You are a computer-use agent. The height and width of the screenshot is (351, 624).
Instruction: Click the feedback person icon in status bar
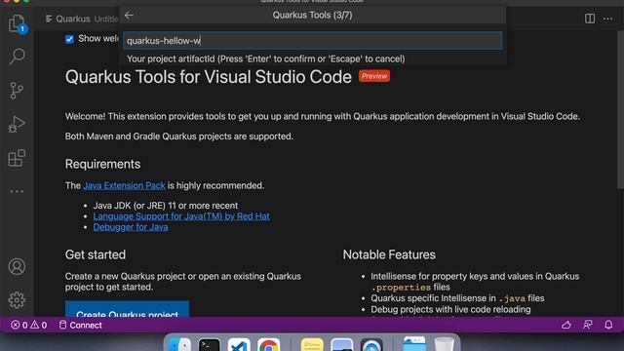587,325
